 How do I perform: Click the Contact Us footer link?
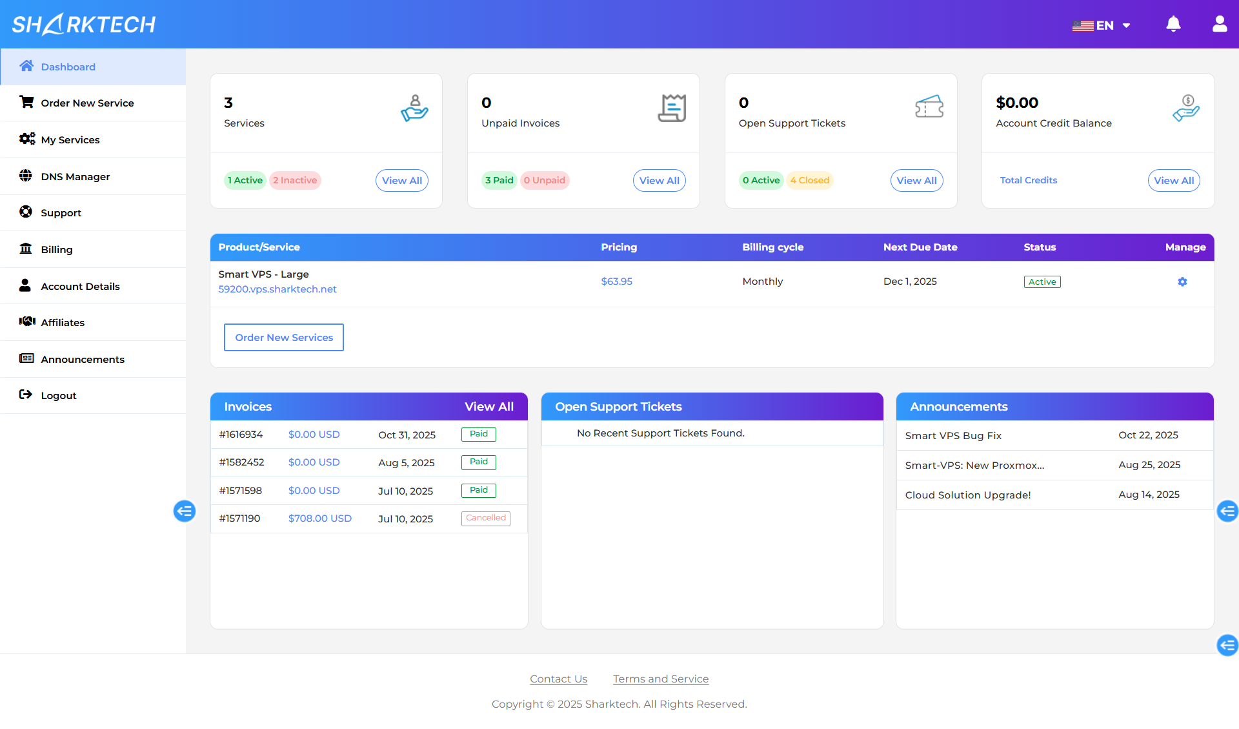pyautogui.click(x=559, y=679)
